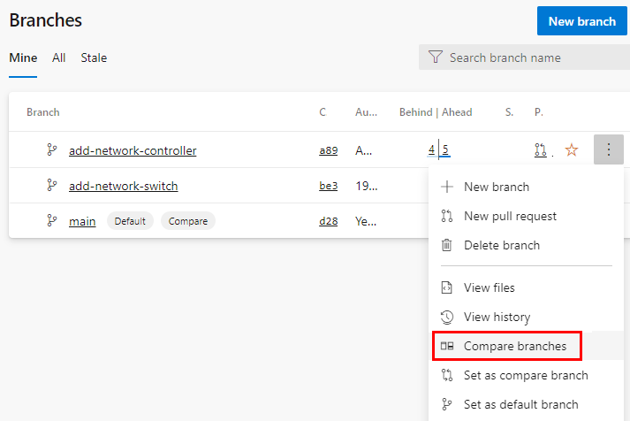Click the filter funnel icon in search
The height and width of the screenshot is (421, 630).
coord(435,57)
